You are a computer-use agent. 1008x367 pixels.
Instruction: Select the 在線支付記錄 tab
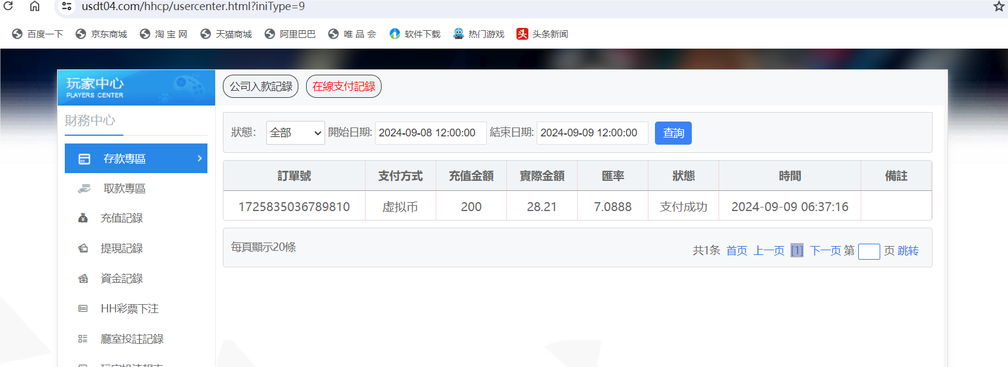pyautogui.click(x=344, y=87)
